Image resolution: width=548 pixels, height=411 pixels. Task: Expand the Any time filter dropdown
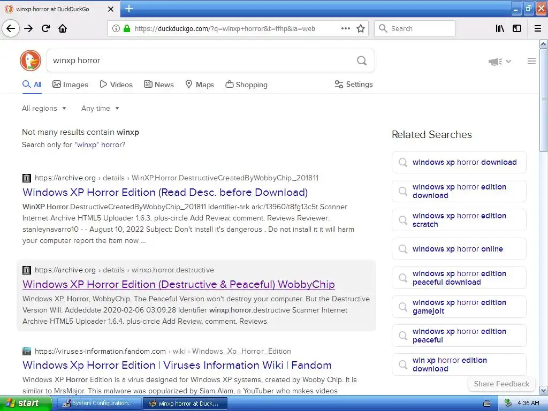[x=100, y=108]
